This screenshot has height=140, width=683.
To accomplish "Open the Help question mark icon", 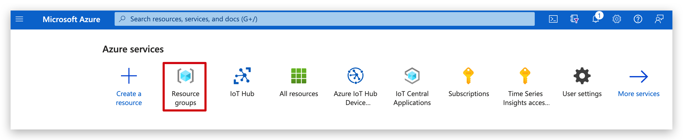I will pos(638,19).
